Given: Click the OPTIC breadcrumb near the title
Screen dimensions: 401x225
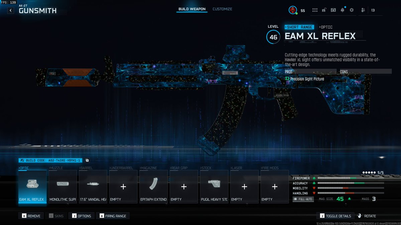Looking at the screenshot, I should coord(326,27).
